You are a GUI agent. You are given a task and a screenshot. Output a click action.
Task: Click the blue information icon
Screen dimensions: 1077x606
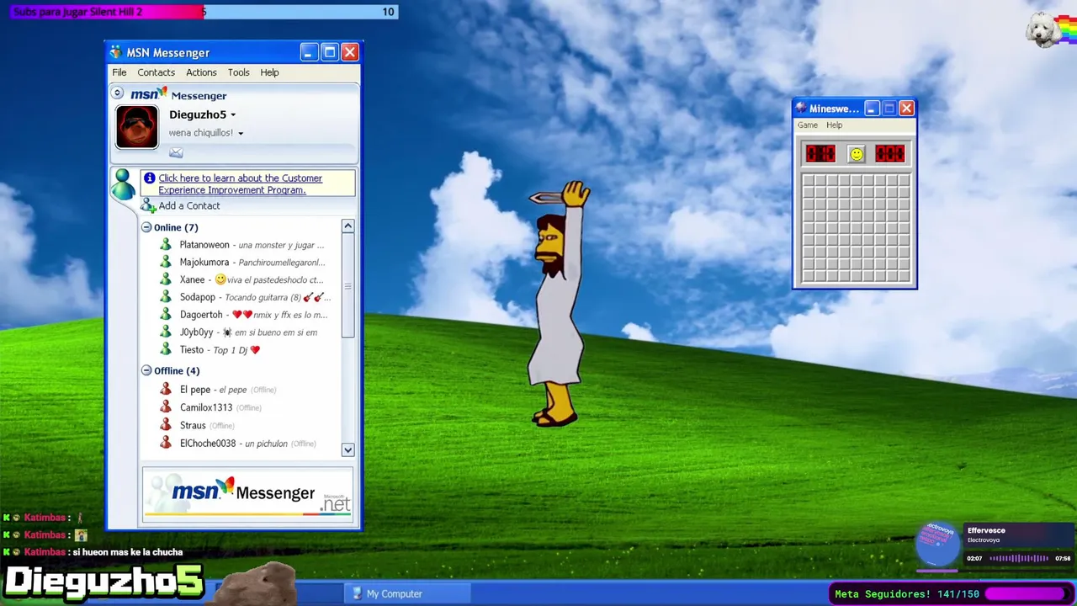[x=149, y=178]
